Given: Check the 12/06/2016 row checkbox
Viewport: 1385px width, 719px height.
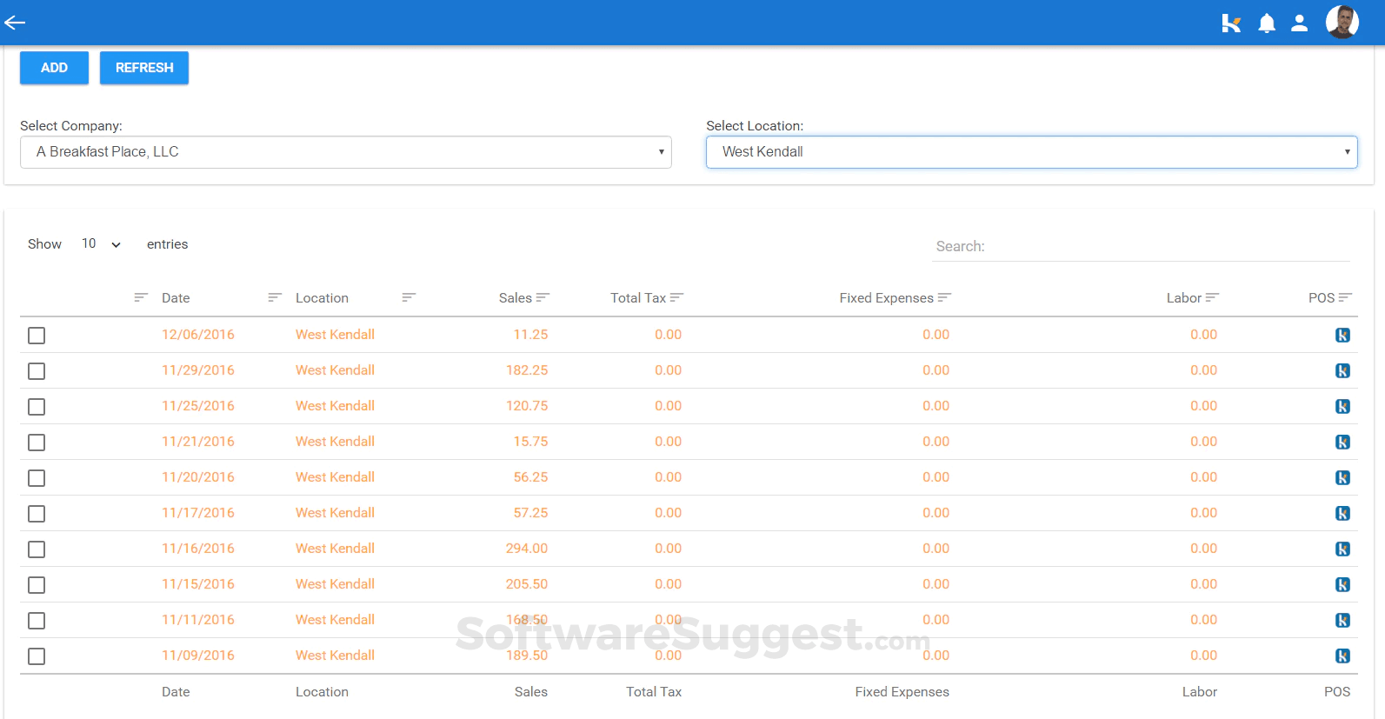Looking at the screenshot, I should 37,336.
